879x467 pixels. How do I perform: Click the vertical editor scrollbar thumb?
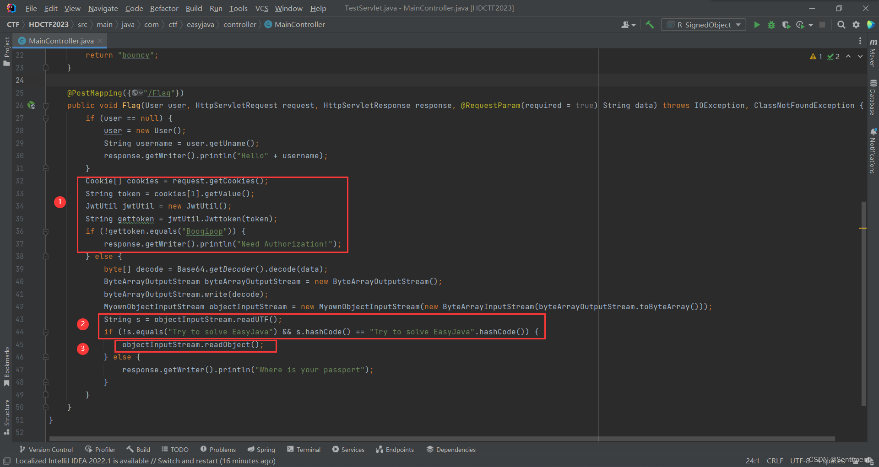coord(863,303)
